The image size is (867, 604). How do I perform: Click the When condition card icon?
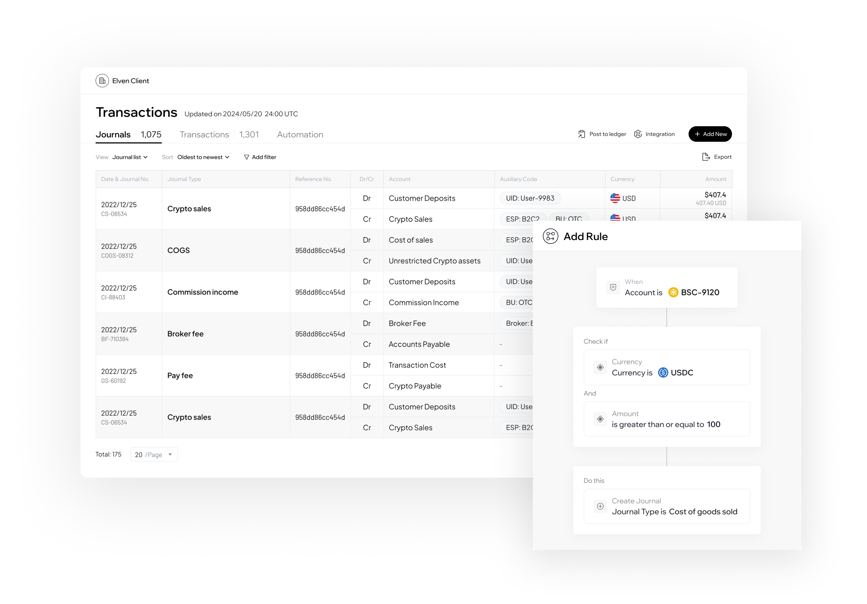click(x=613, y=288)
